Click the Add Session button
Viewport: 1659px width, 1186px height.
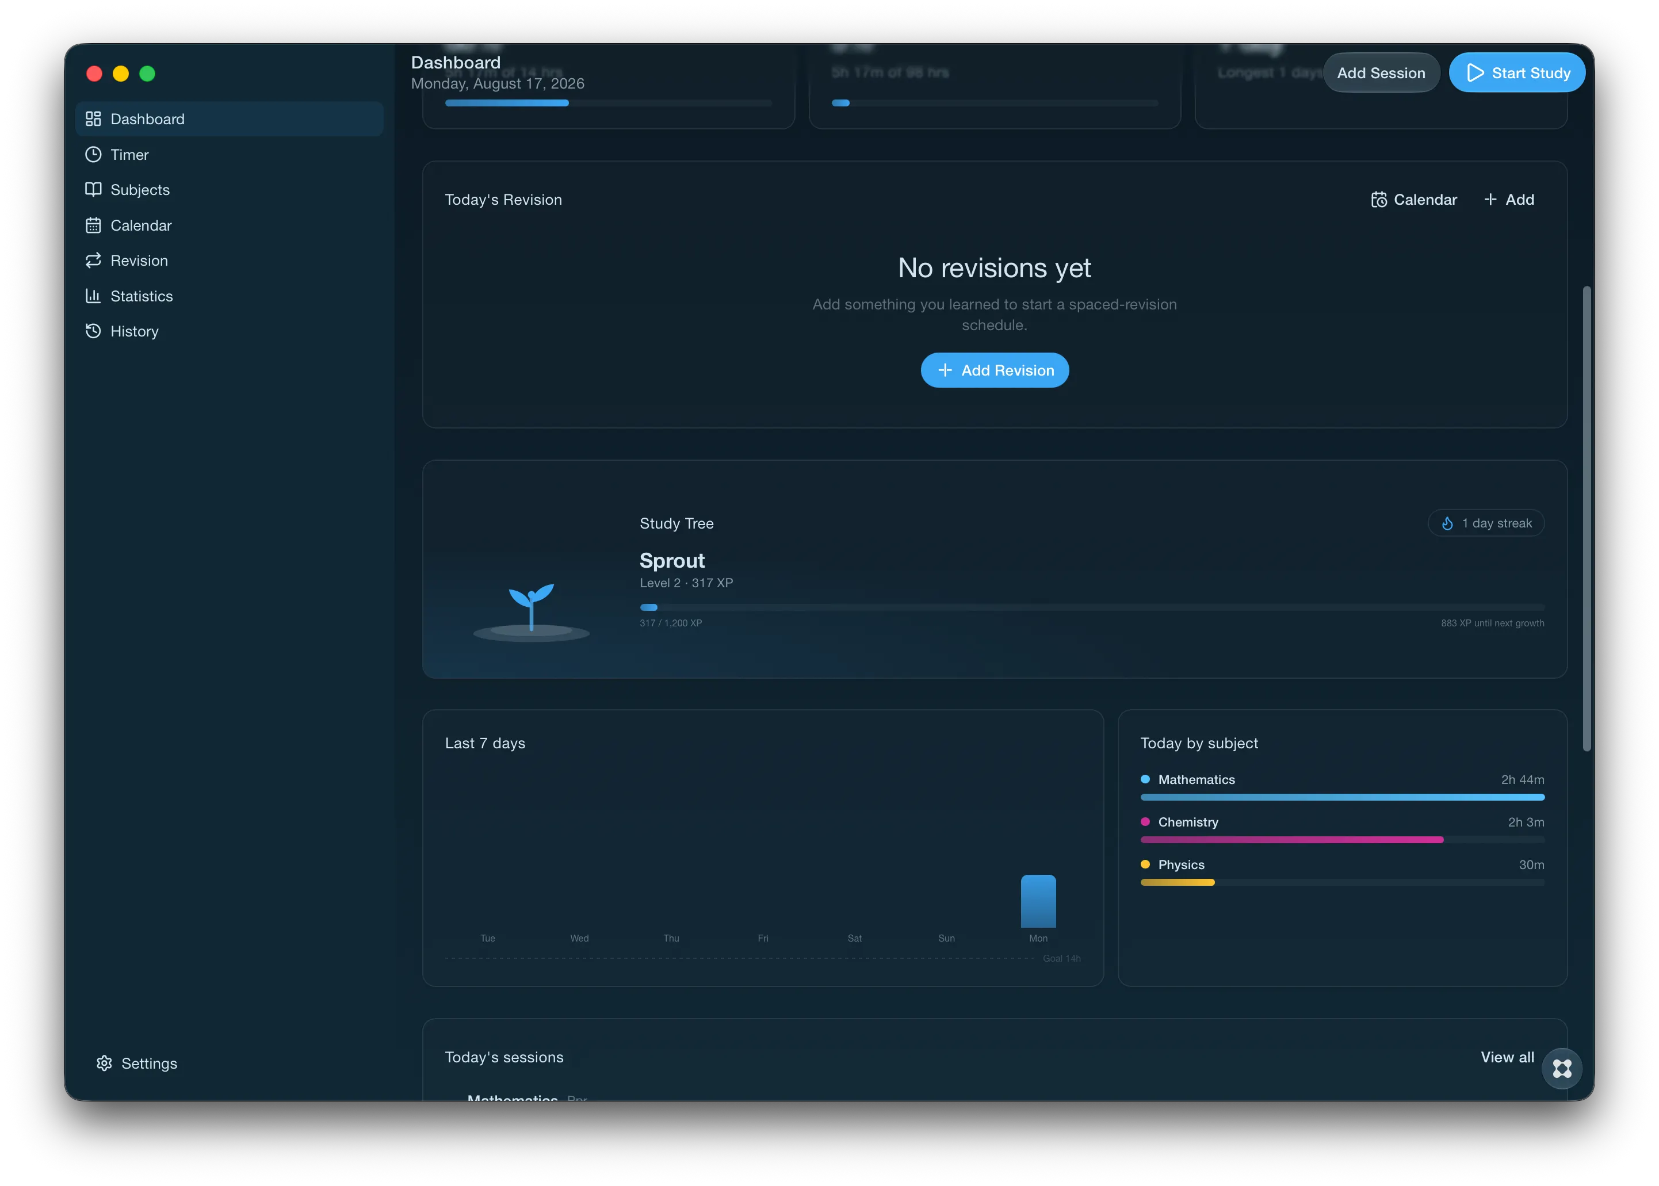click(1381, 73)
